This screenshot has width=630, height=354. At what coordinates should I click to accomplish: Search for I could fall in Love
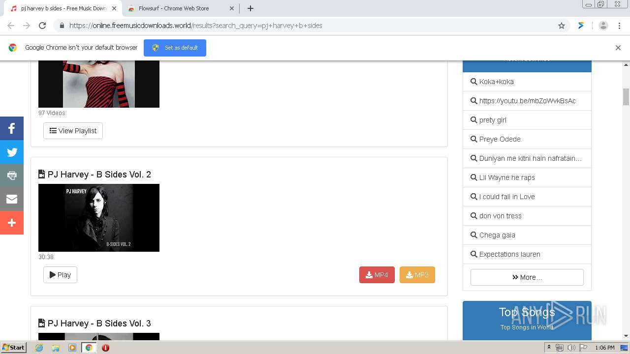(x=527, y=197)
